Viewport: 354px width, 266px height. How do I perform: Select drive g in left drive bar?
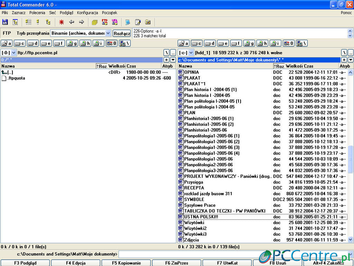(72, 43)
